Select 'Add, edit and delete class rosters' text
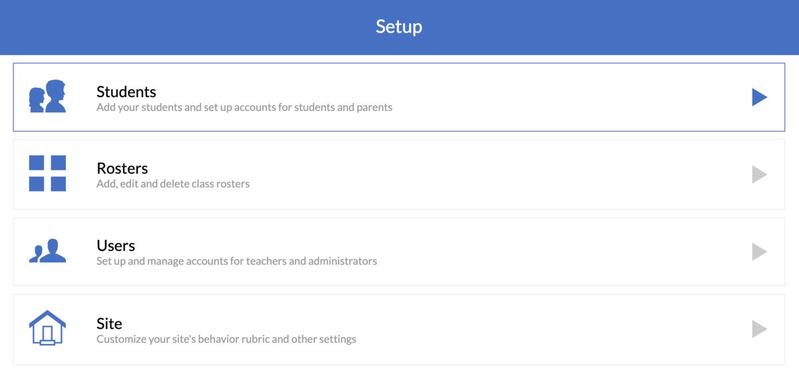The width and height of the screenshot is (799, 378). click(173, 184)
